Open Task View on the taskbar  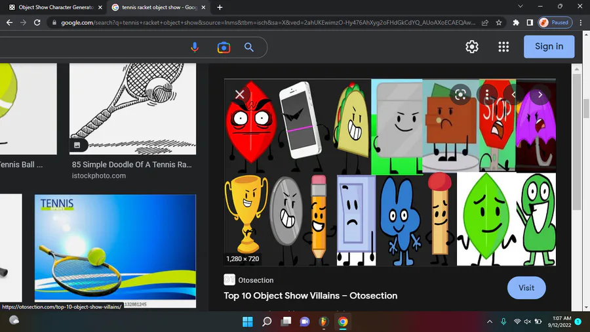pos(286,322)
